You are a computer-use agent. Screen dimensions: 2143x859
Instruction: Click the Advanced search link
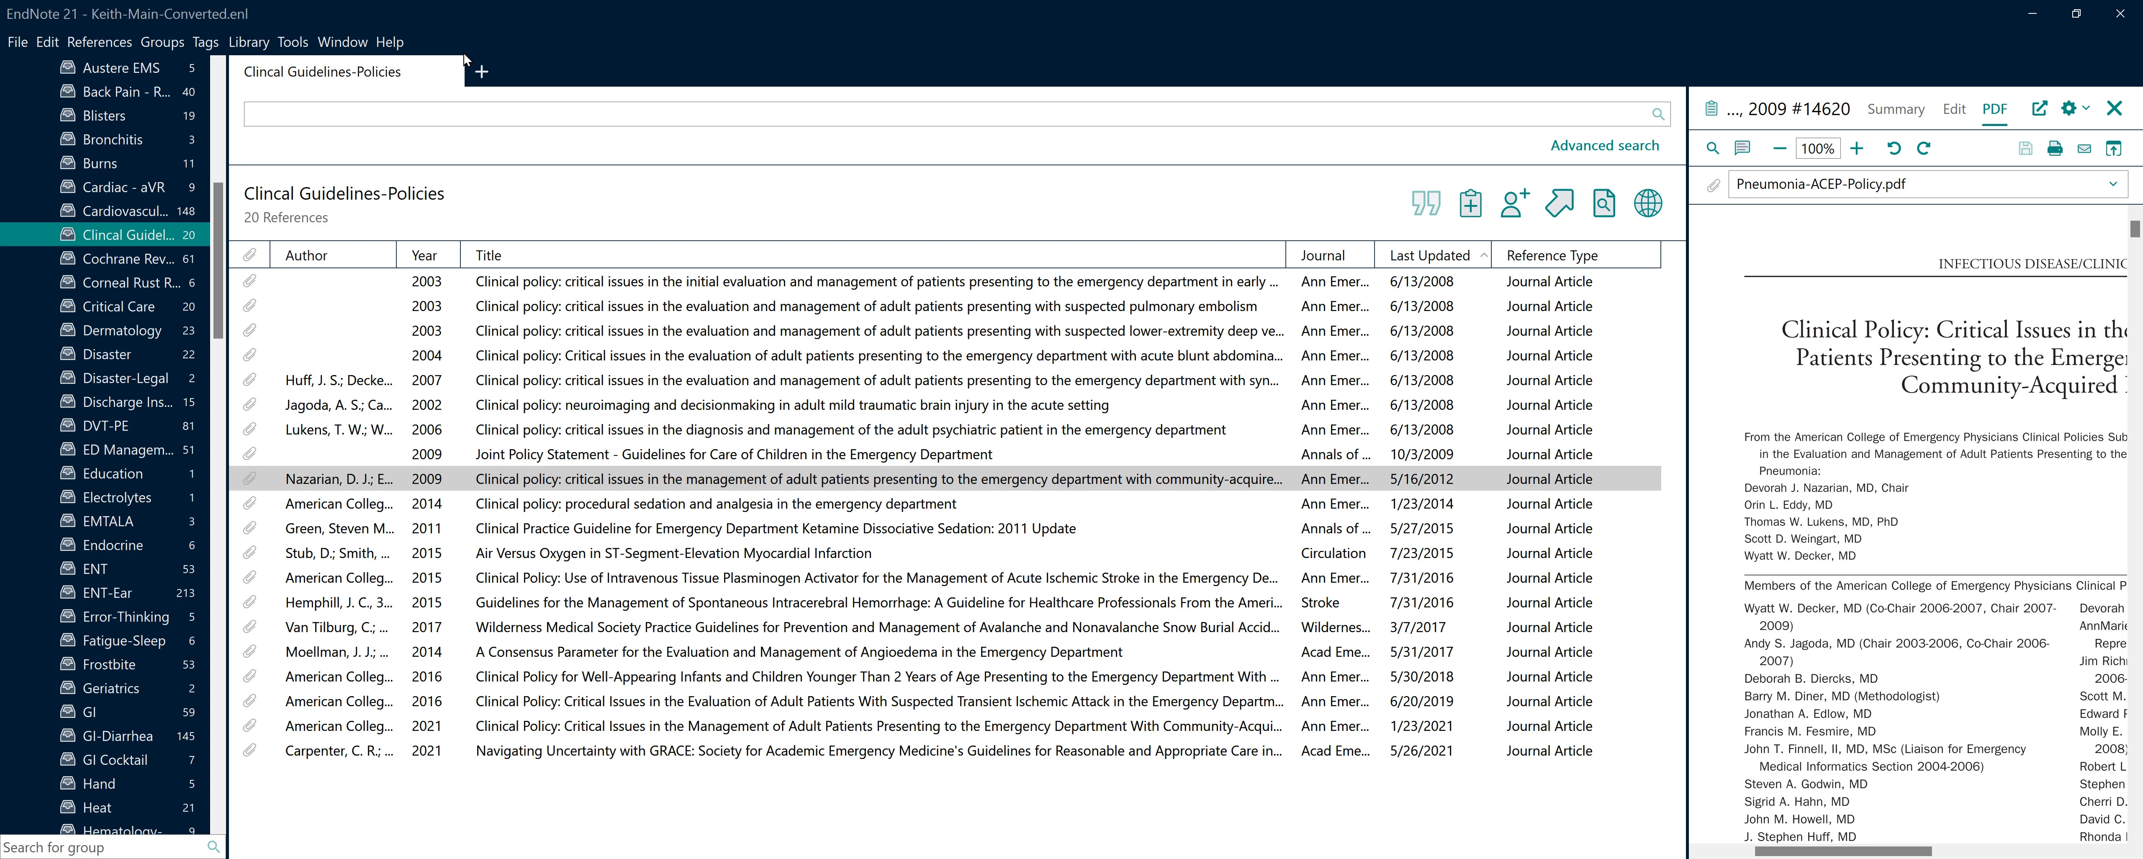(x=1604, y=146)
